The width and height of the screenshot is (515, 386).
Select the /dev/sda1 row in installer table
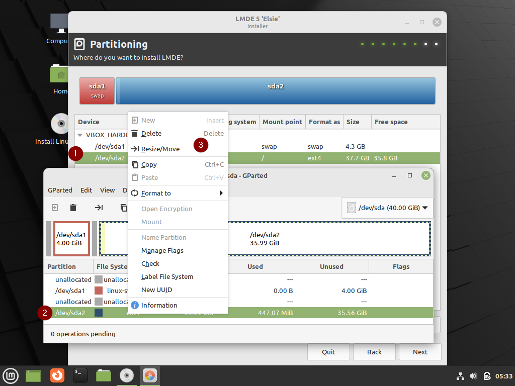[x=257, y=146]
